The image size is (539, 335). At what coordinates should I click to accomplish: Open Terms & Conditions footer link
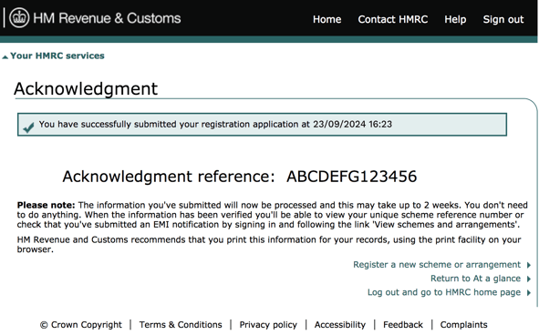(x=181, y=325)
